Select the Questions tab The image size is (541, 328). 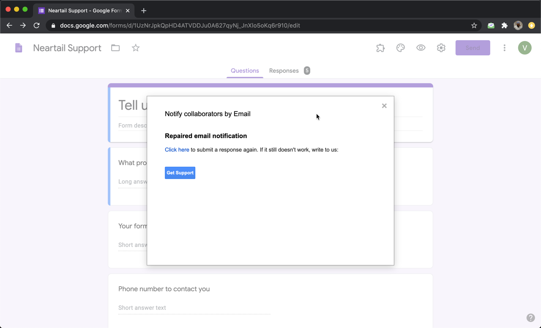245,71
